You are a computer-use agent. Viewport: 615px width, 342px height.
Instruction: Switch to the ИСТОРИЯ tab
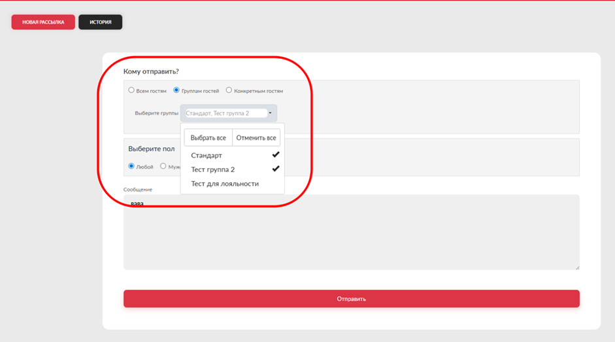click(100, 22)
